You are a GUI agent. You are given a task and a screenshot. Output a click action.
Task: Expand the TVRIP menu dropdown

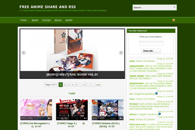[24, 20]
